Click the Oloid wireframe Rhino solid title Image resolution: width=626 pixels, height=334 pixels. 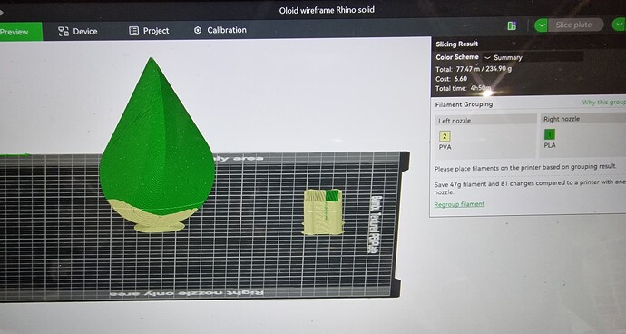coord(327,10)
